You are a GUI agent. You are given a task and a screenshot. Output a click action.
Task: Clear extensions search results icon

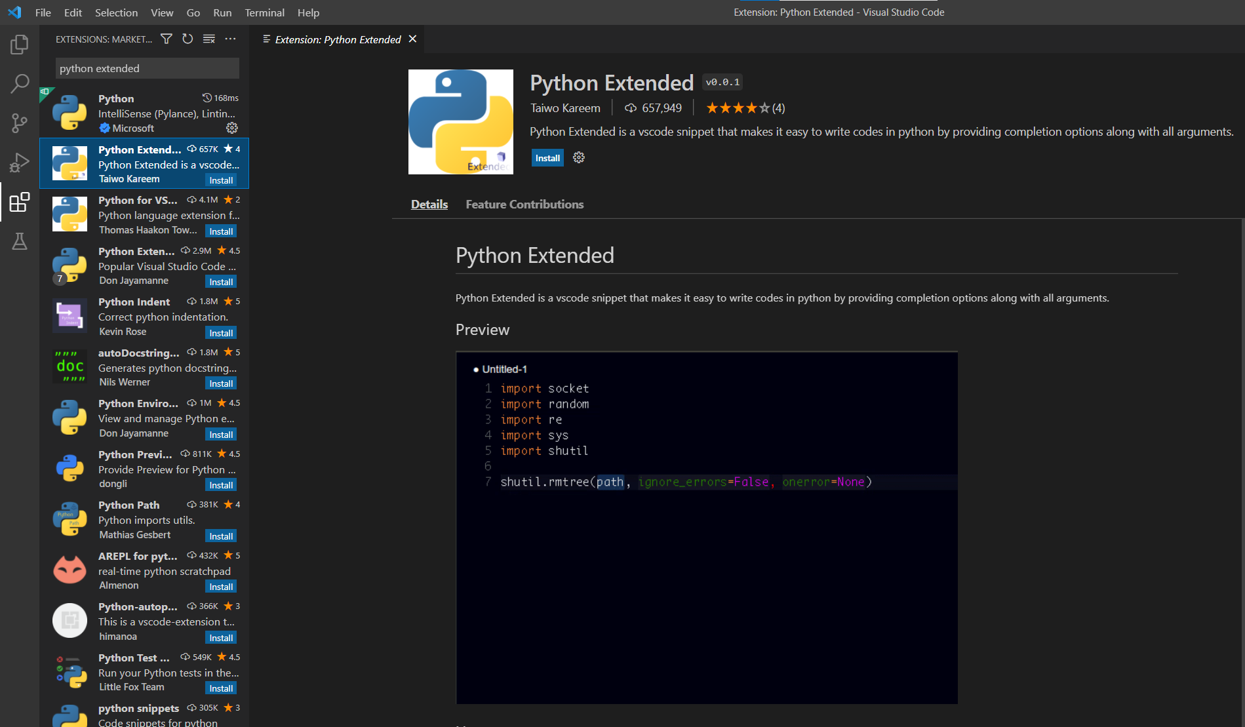pyautogui.click(x=209, y=39)
